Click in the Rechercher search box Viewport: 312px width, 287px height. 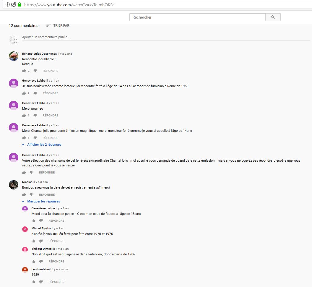click(197, 17)
